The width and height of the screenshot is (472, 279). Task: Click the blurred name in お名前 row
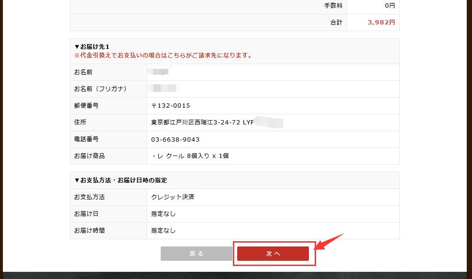159,72
